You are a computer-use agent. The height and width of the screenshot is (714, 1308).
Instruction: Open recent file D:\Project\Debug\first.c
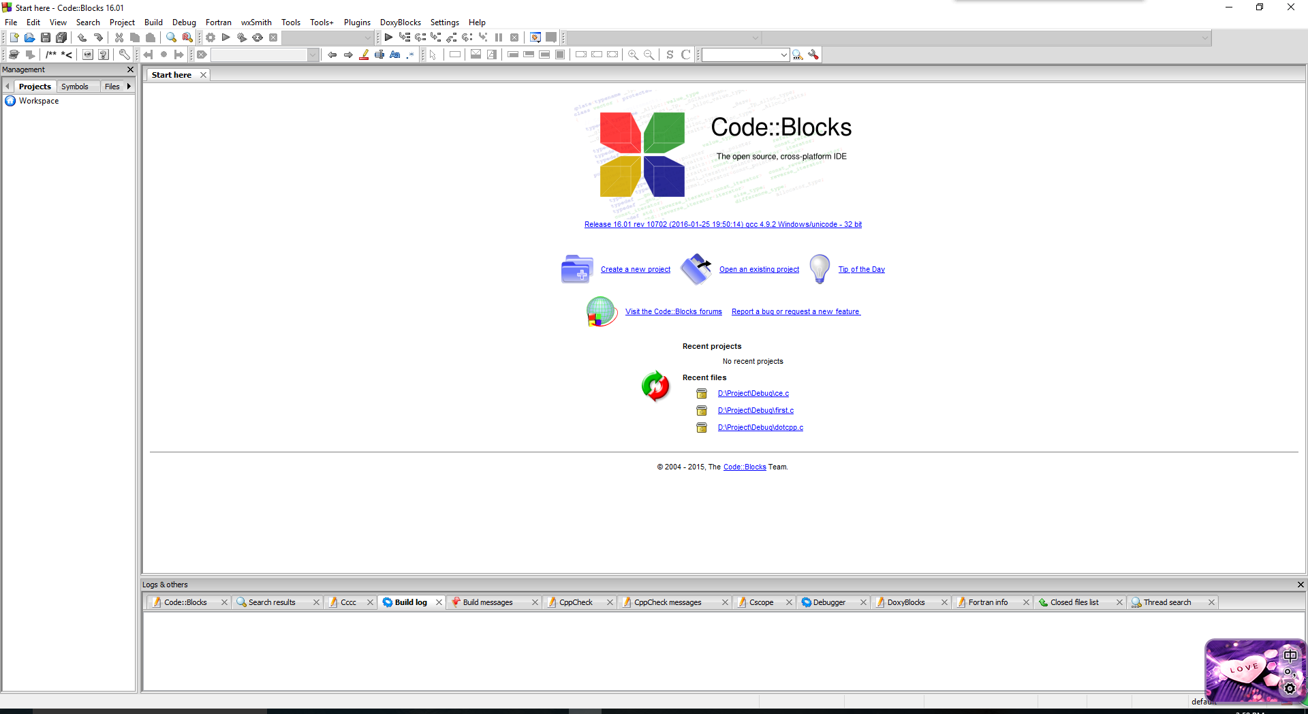click(756, 410)
